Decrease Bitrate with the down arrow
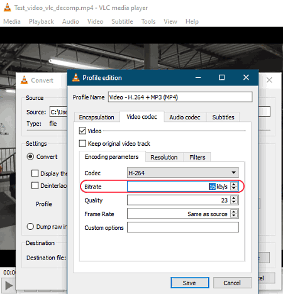The width and height of the screenshot is (283, 294). (234, 188)
